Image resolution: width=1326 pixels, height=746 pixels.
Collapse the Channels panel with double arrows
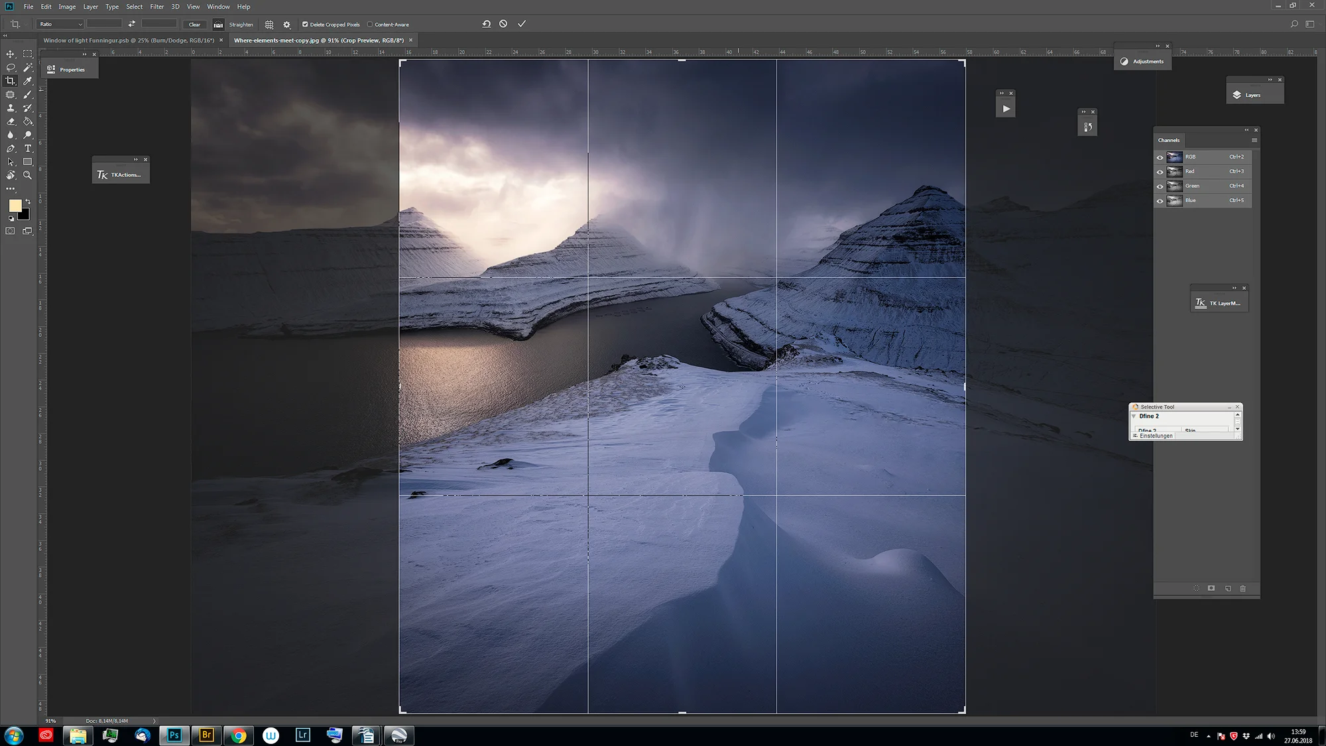pyautogui.click(x=1246, y=130)
